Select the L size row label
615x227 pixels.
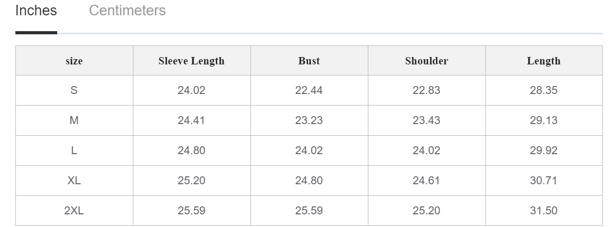74,150
